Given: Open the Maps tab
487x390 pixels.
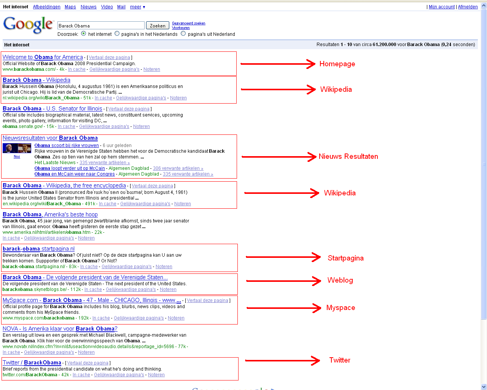Looking at the screenshot, I should pos(70,7).
